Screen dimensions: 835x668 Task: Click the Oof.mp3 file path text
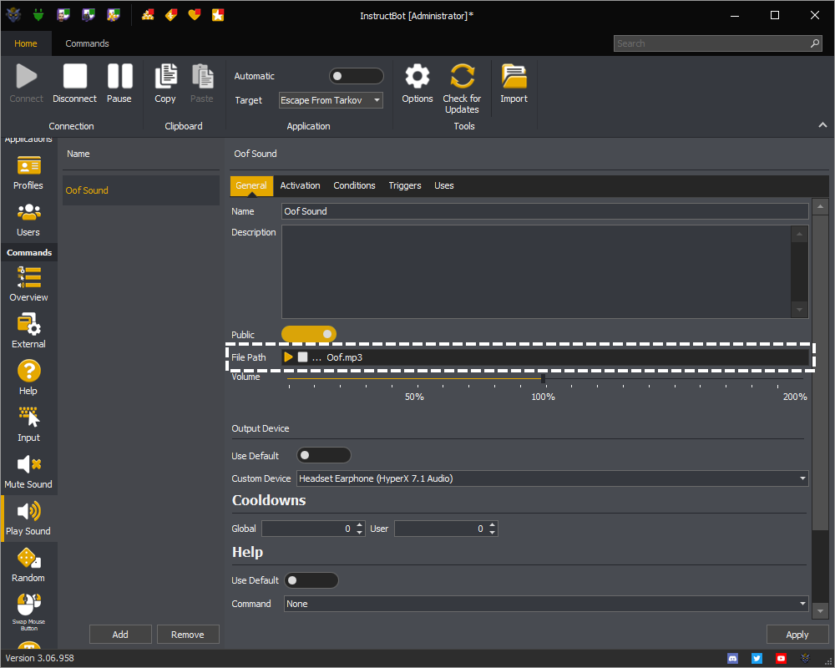pos(345,357)
